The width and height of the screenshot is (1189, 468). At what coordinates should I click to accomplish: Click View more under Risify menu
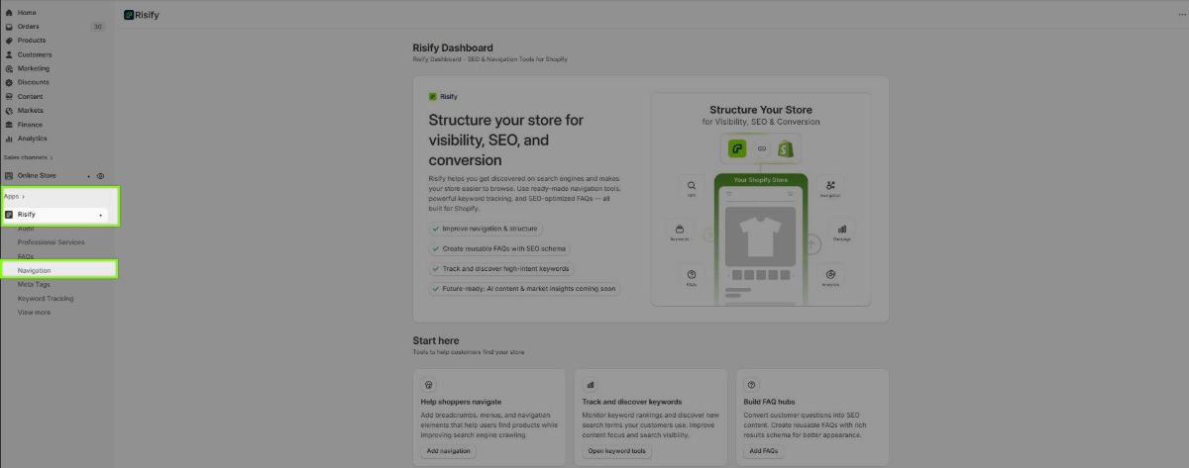34,313
